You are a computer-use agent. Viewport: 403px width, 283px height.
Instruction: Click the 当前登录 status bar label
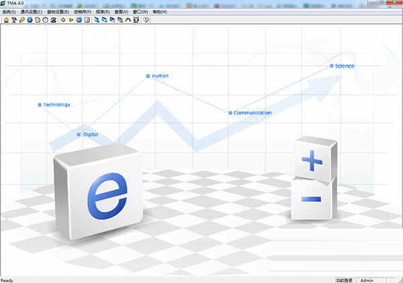[345, 280]
